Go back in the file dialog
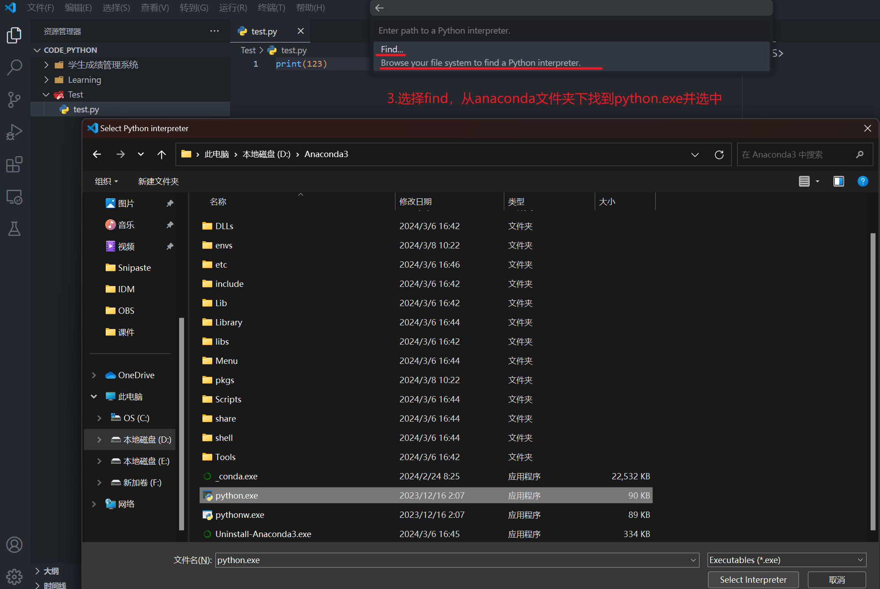Image resolution: width=880 pixels, height=589 pixels. [x=97, y=154]
